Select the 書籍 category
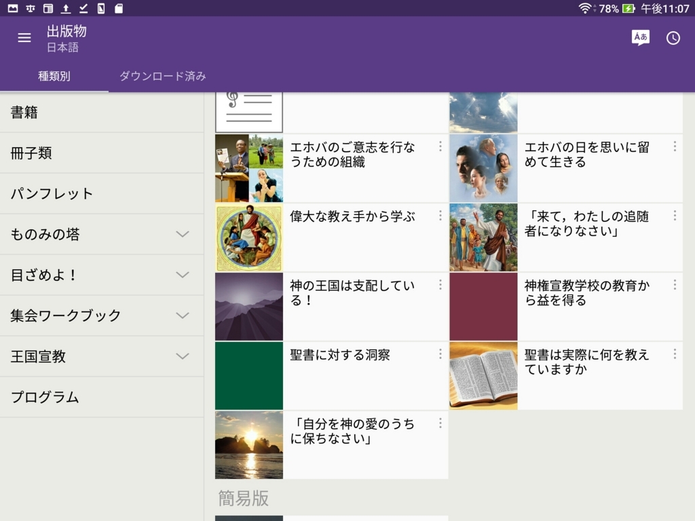 [102, 113]
